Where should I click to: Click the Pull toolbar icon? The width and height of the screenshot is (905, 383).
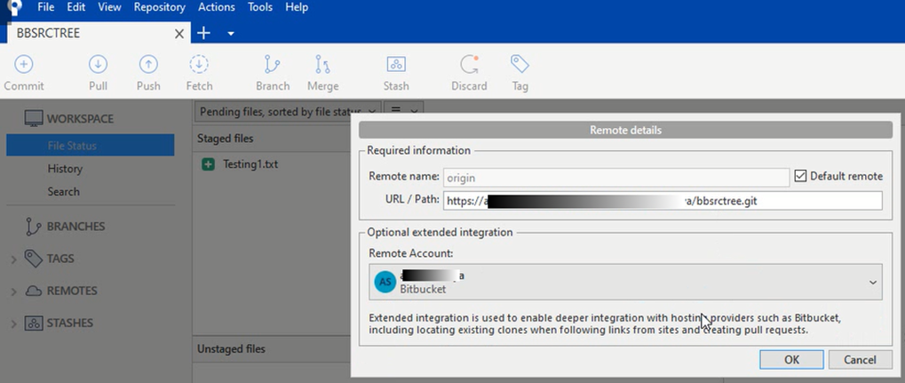[98, 65]
